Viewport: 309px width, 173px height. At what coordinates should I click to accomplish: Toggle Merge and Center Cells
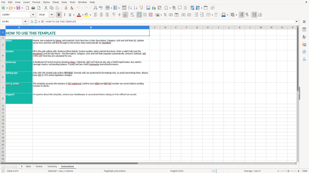(x=139, y=15)
